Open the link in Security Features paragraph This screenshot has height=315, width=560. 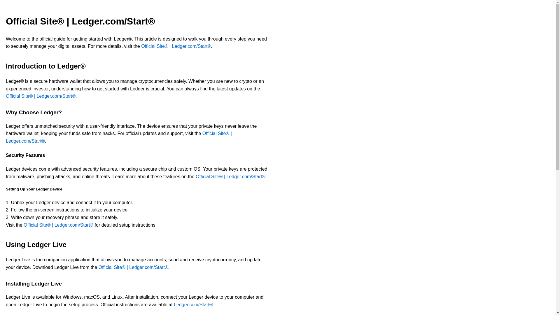[230, 177]
